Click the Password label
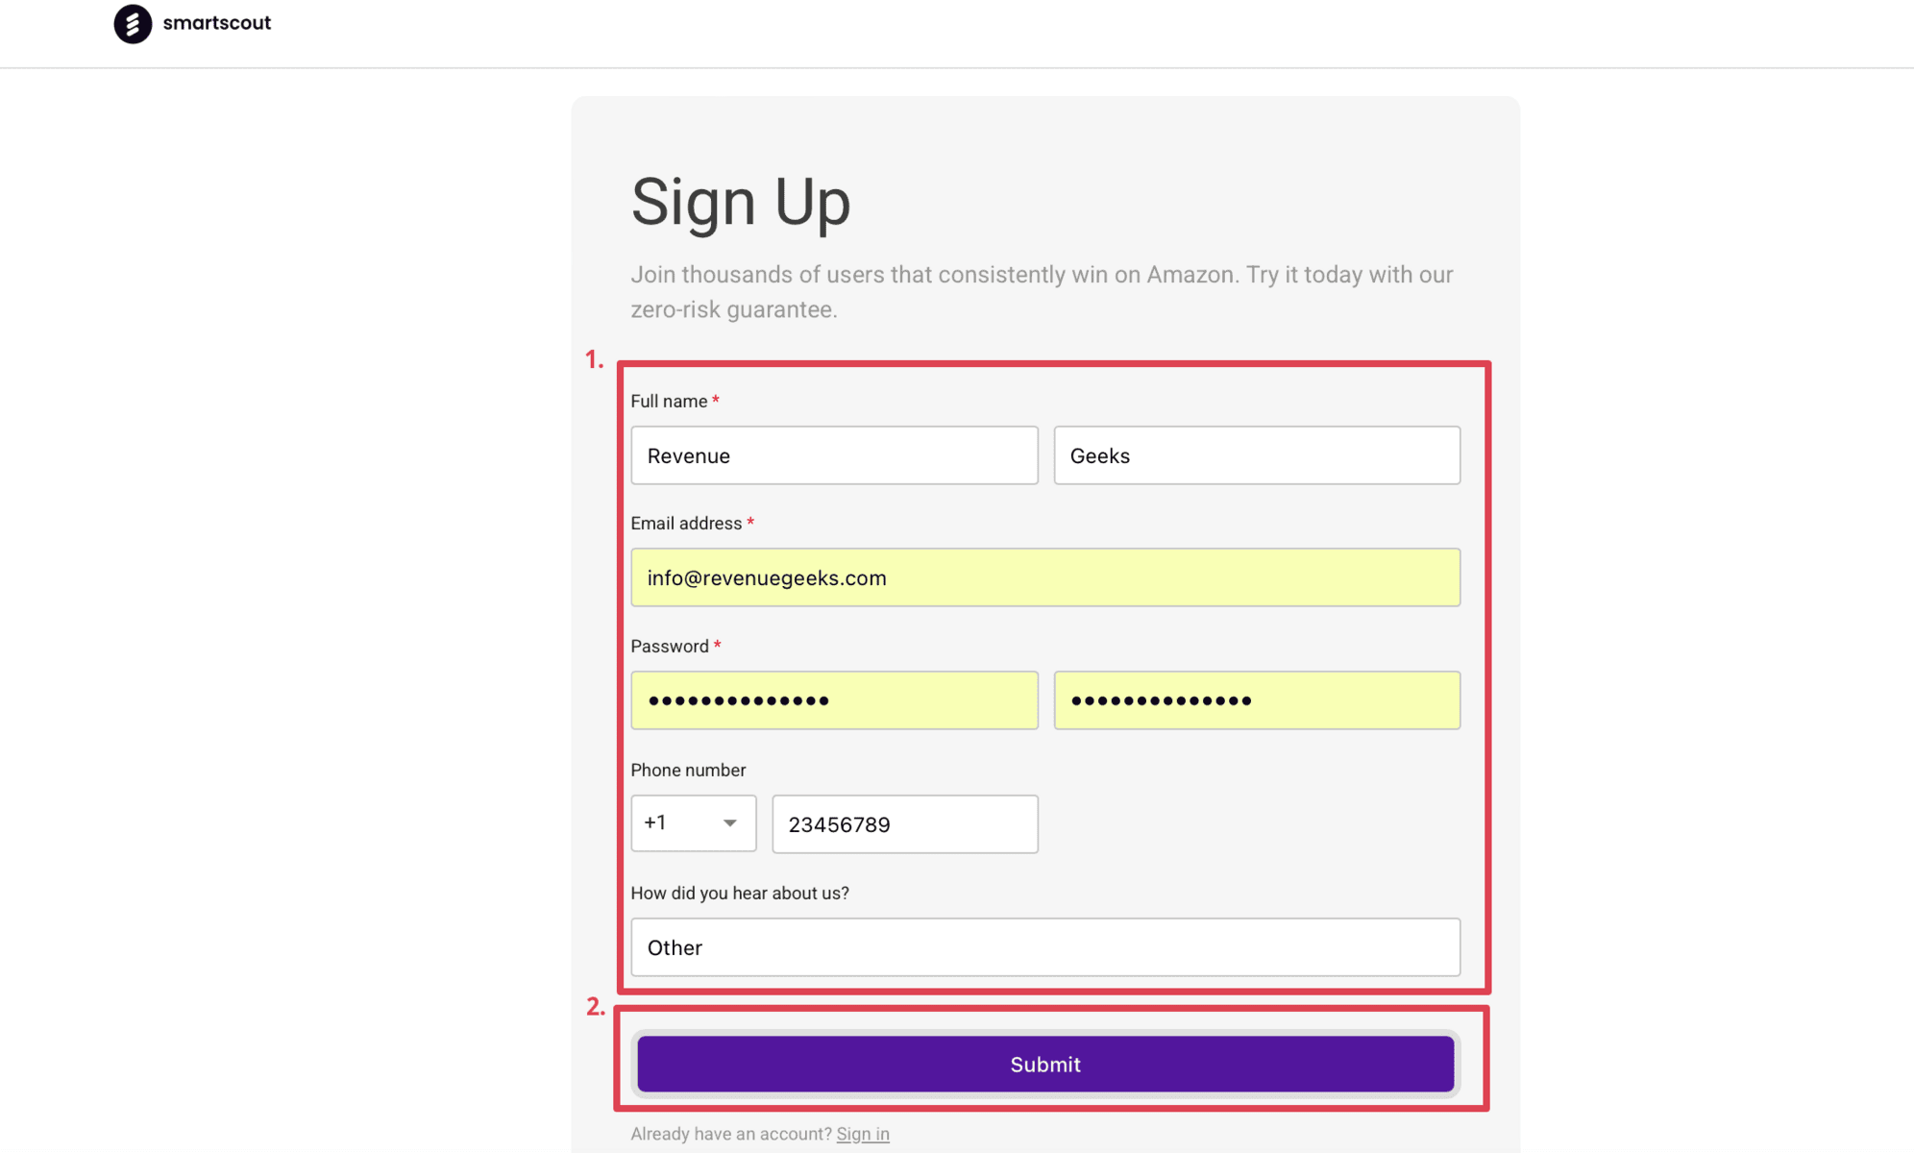The width and height of the screenshot is (1914, 1153). (669, 647)
